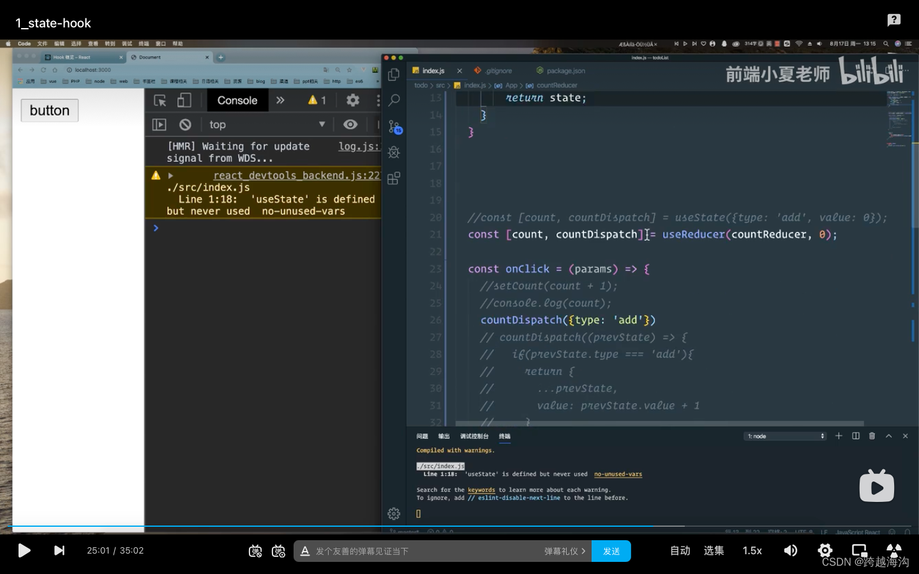Screen dimensions: 919x574
Task: Switch to the .gitignore editor tab
Action: [x=493, y=71]
